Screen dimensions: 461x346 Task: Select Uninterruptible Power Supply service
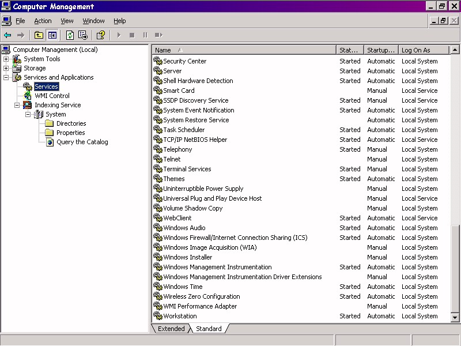(x=301, y=189)
